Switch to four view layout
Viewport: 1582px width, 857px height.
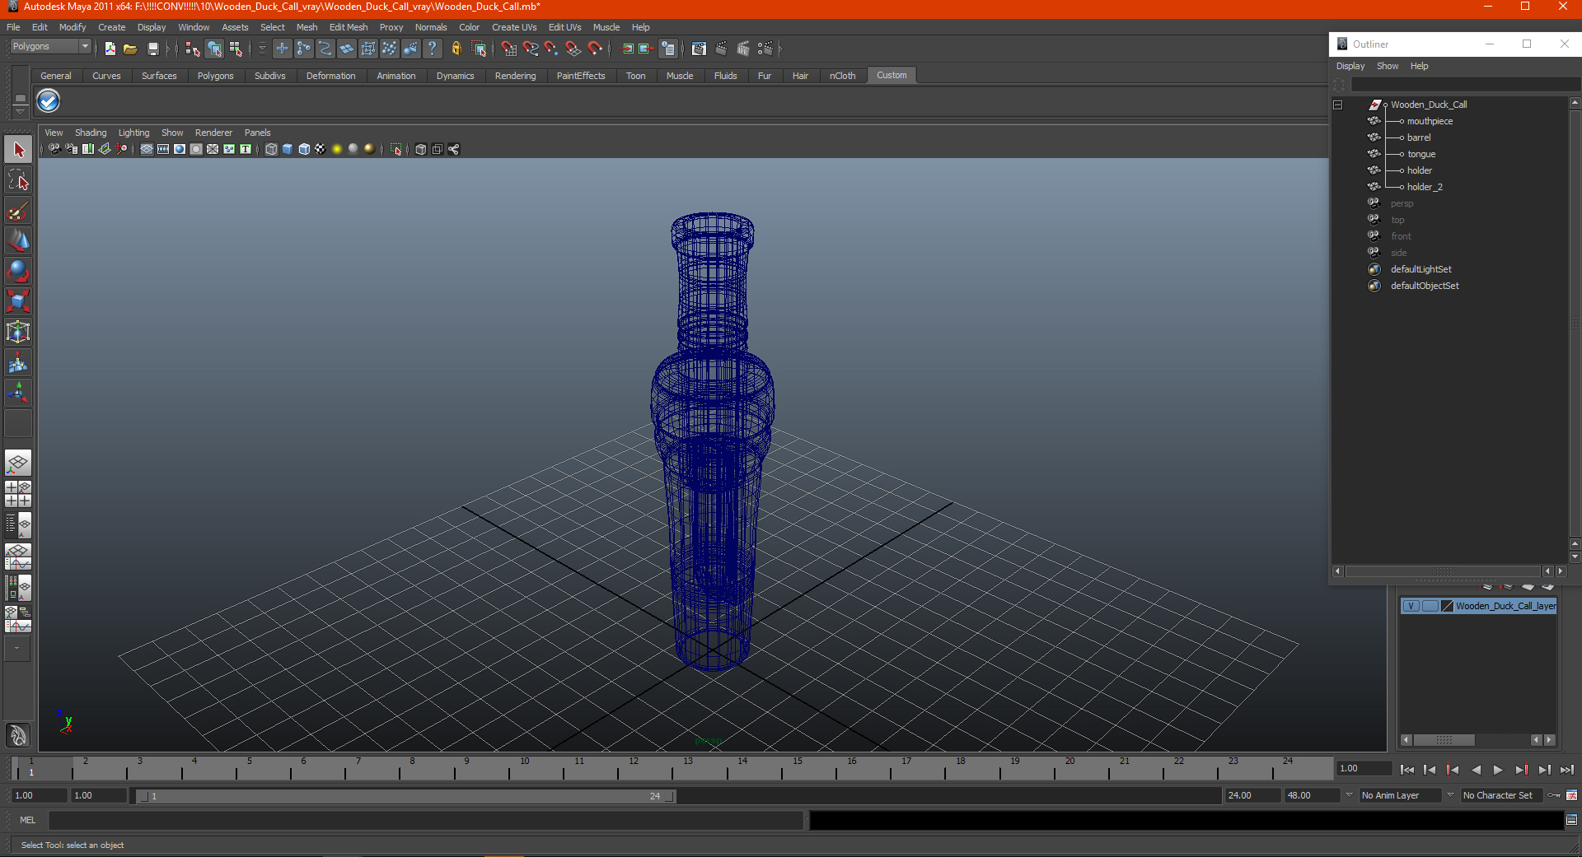(18, 494)
